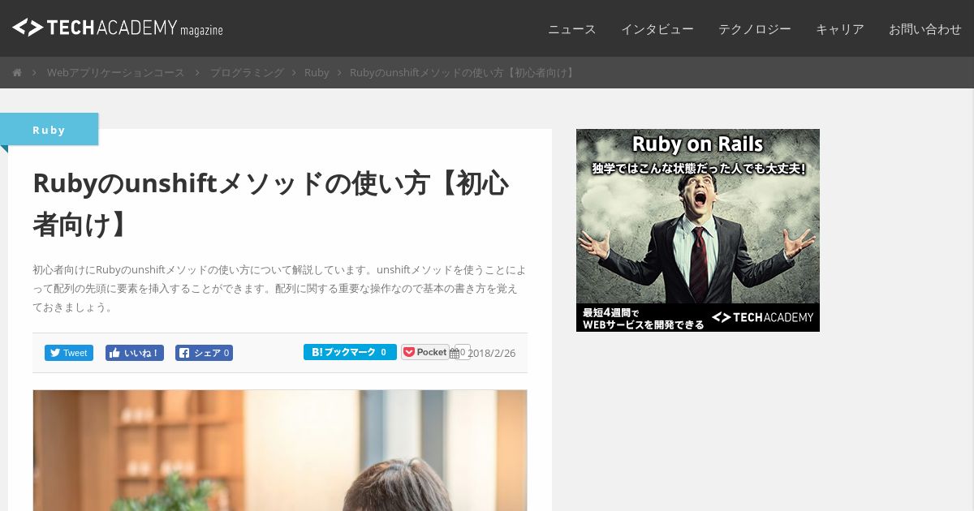Follow the Webアプリケーションコース breadcrumb link

click(116, 73)
